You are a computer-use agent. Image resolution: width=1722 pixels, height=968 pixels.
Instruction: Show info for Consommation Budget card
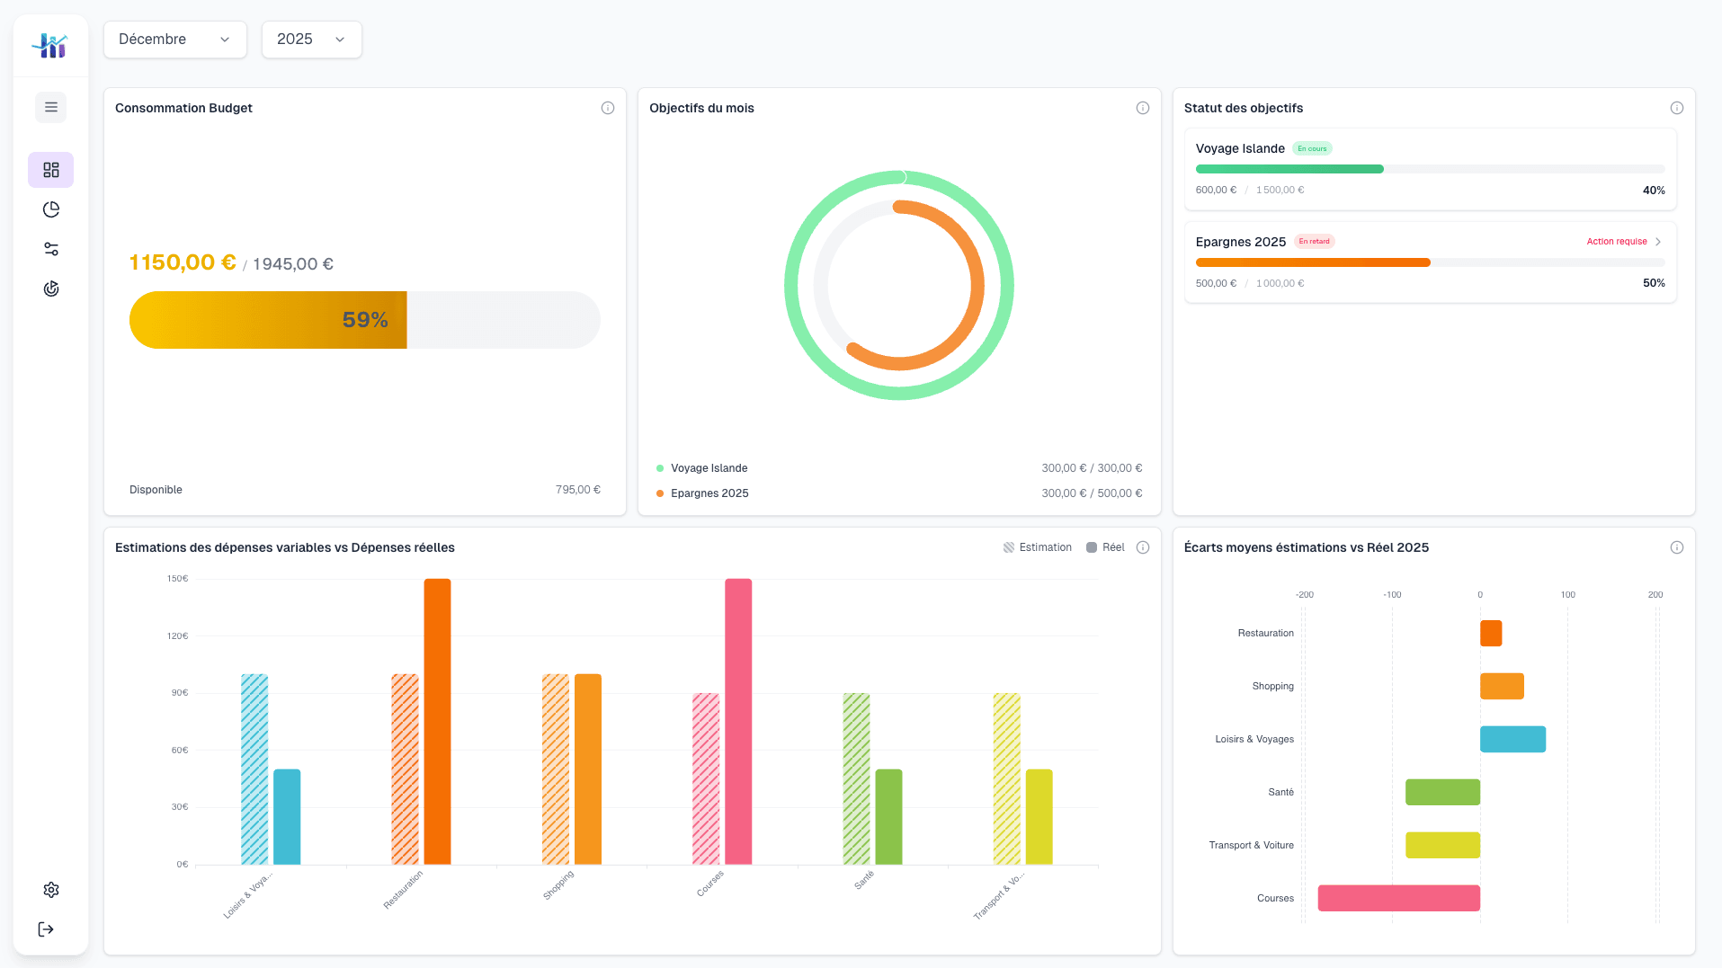coord(608,108)
